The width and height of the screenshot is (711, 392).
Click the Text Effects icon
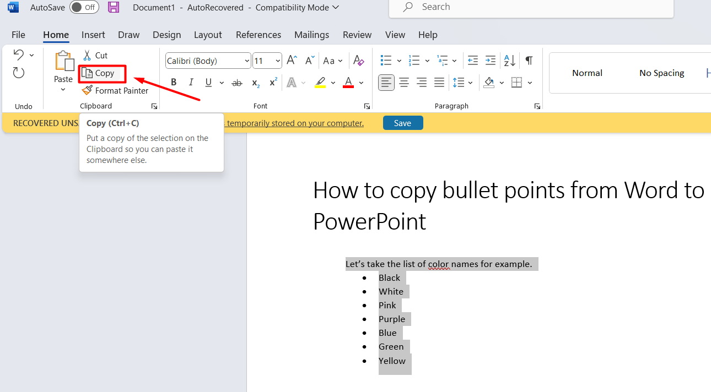292,83
